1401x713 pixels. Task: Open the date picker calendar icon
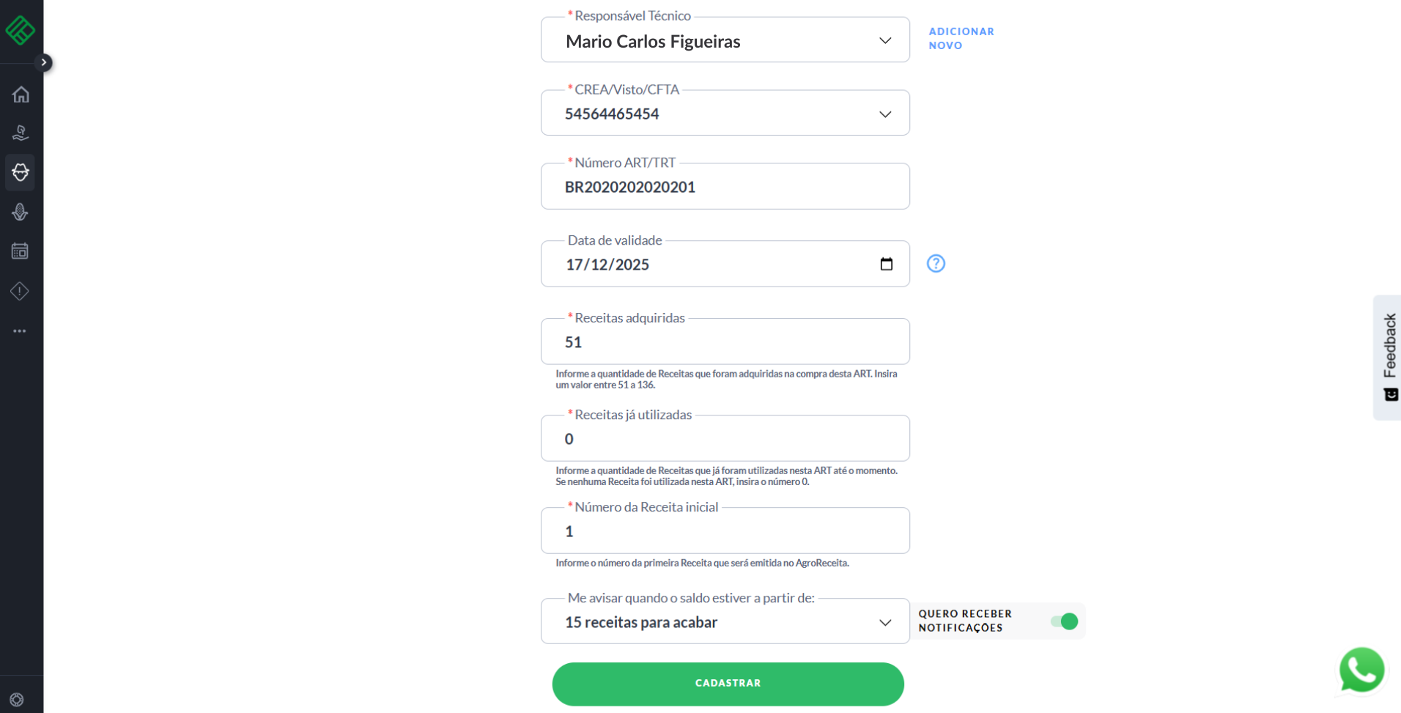click(x=886, y=264)
